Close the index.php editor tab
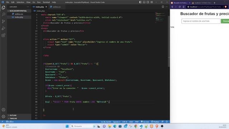The image size is (229, 129). click(x=46, y=7)
